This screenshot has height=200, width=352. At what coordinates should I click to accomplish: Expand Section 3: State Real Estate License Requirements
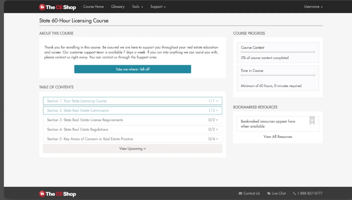(x=133, y=120)
